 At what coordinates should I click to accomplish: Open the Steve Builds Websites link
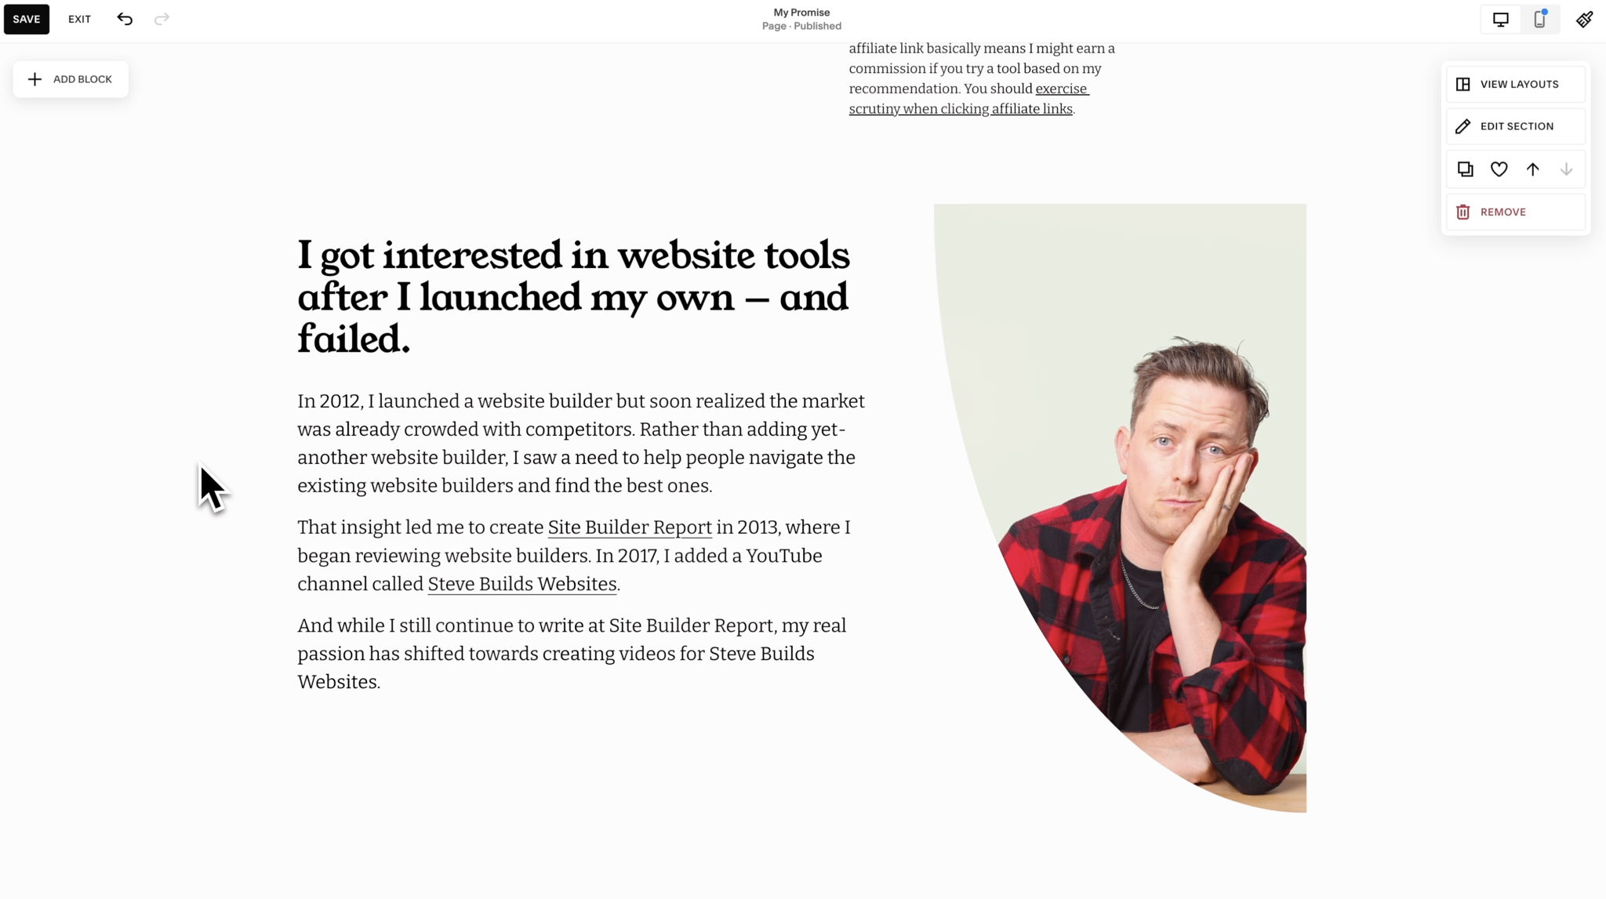coord(522,584)
